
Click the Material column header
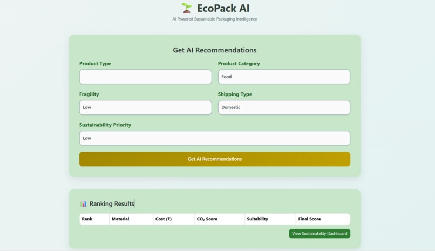click(x=131, y=219)
